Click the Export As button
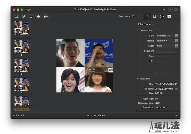 (x=22, y=109)
